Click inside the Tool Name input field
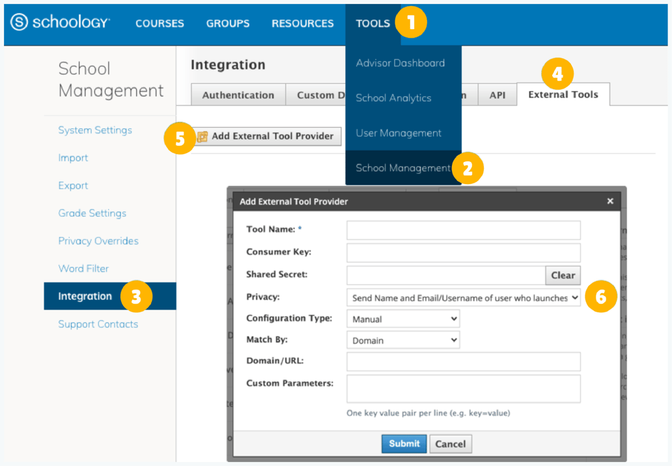 463,230
